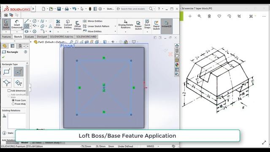
Task: Click the Open document icon
Action: click(x=51, y=9)
